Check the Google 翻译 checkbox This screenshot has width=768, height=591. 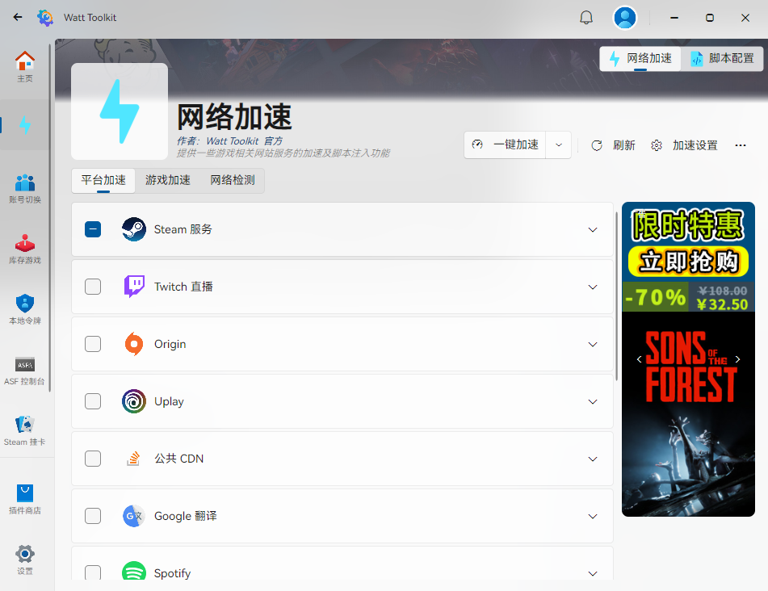click(x=93, y=516)
